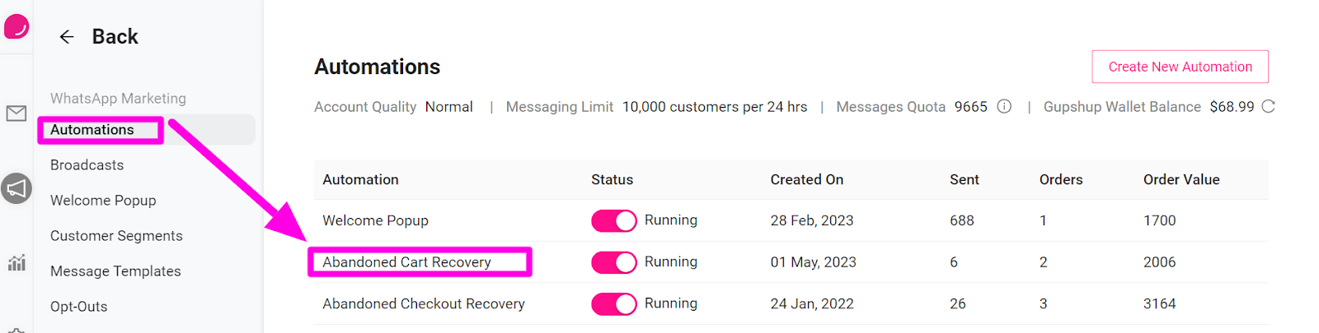Open the Abandoned Checkout Recovery automation
The width and height of the screenshot is (1319, 333).
pyautogui.click(x=424, y=304)
